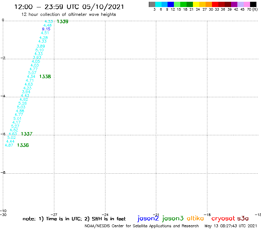
Task: Select the wave height value 4.87
Action: point(9,145)
